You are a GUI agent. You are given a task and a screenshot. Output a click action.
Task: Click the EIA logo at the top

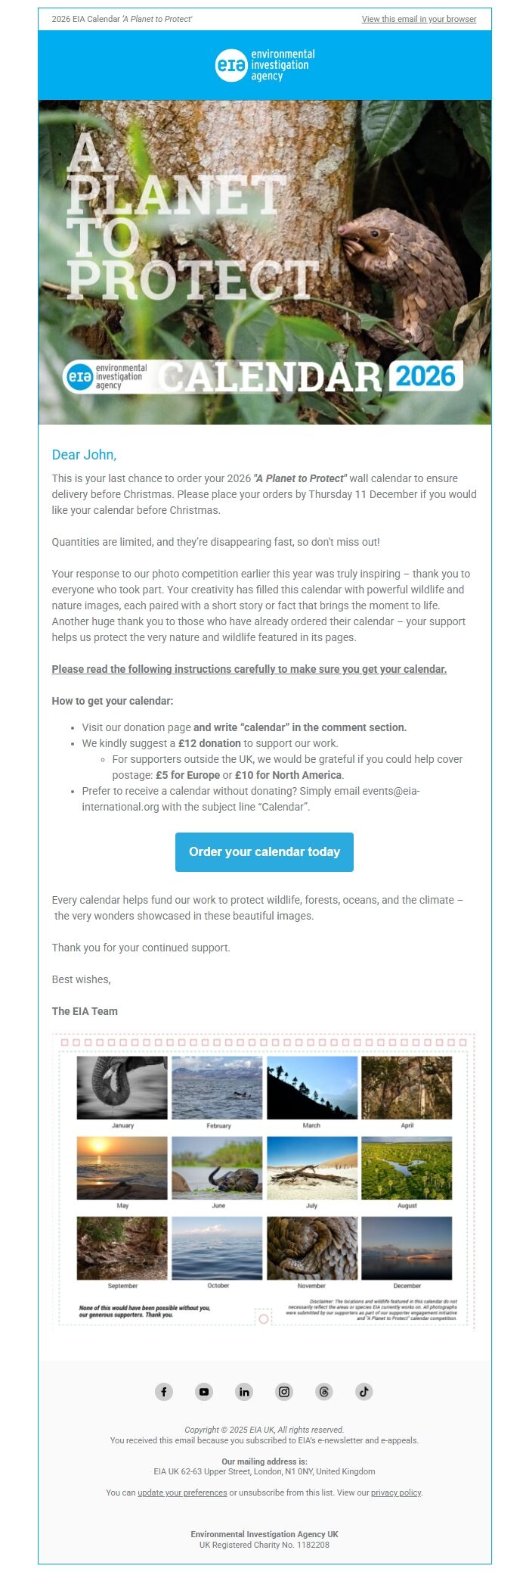click(x=264, y=65)
